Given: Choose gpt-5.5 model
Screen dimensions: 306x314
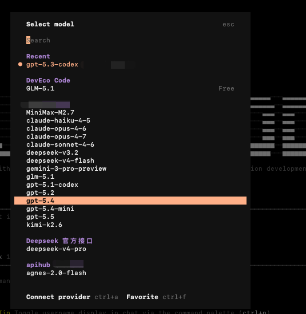Looking at the screenshot, I should pyautogui.click(x=40, y=217).
